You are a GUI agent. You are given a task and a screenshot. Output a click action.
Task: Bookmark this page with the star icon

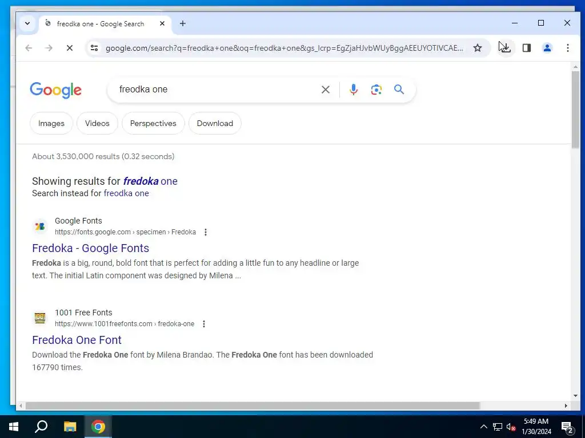click(478, 48)
